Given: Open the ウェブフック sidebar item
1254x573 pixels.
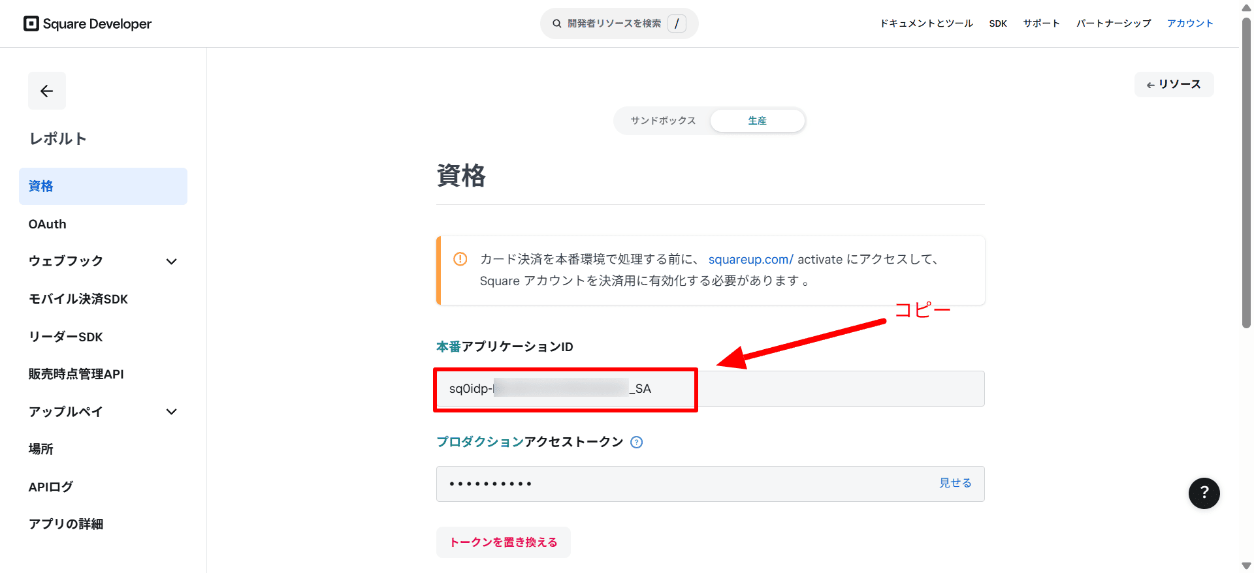Looking at the screenshot, I should click(x=66, y=261).
